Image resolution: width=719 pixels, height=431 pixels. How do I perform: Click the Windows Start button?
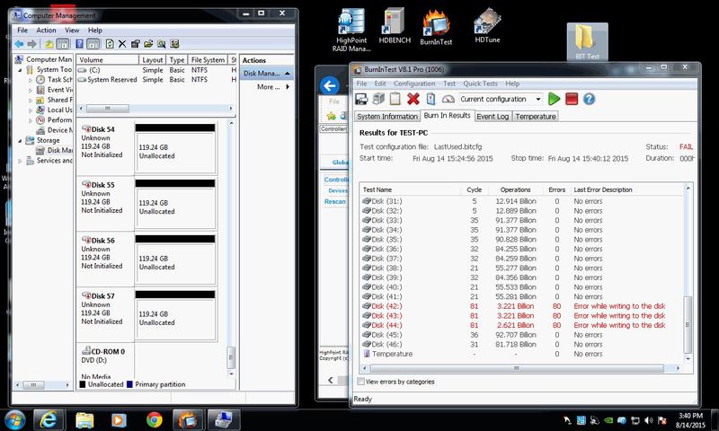14,419
